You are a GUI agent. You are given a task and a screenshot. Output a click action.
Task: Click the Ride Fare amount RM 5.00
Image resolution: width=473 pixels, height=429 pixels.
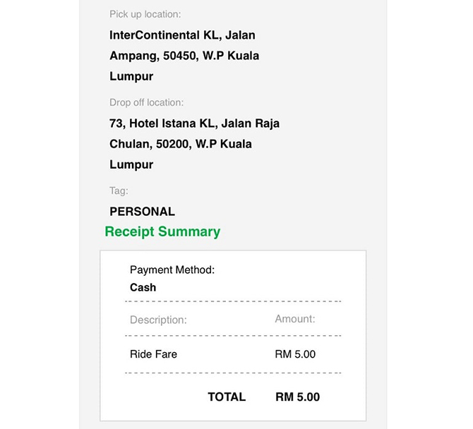coord(295,354)
